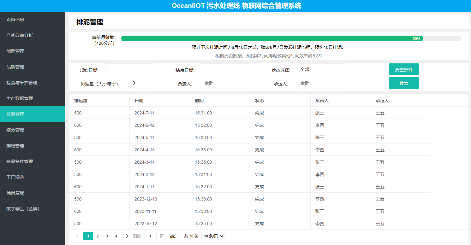The image size is (471, 245).
Task: Go to page 3
Action: (107, 236)
